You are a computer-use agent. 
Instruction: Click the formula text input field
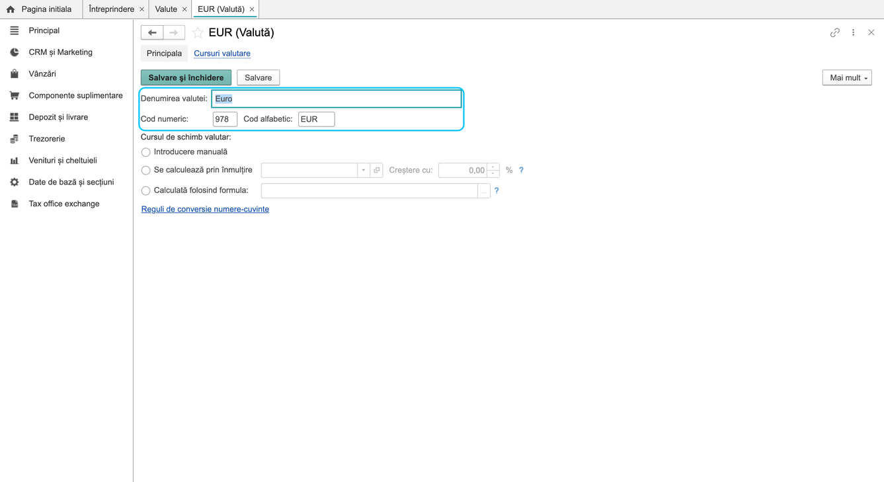[370, 191]
